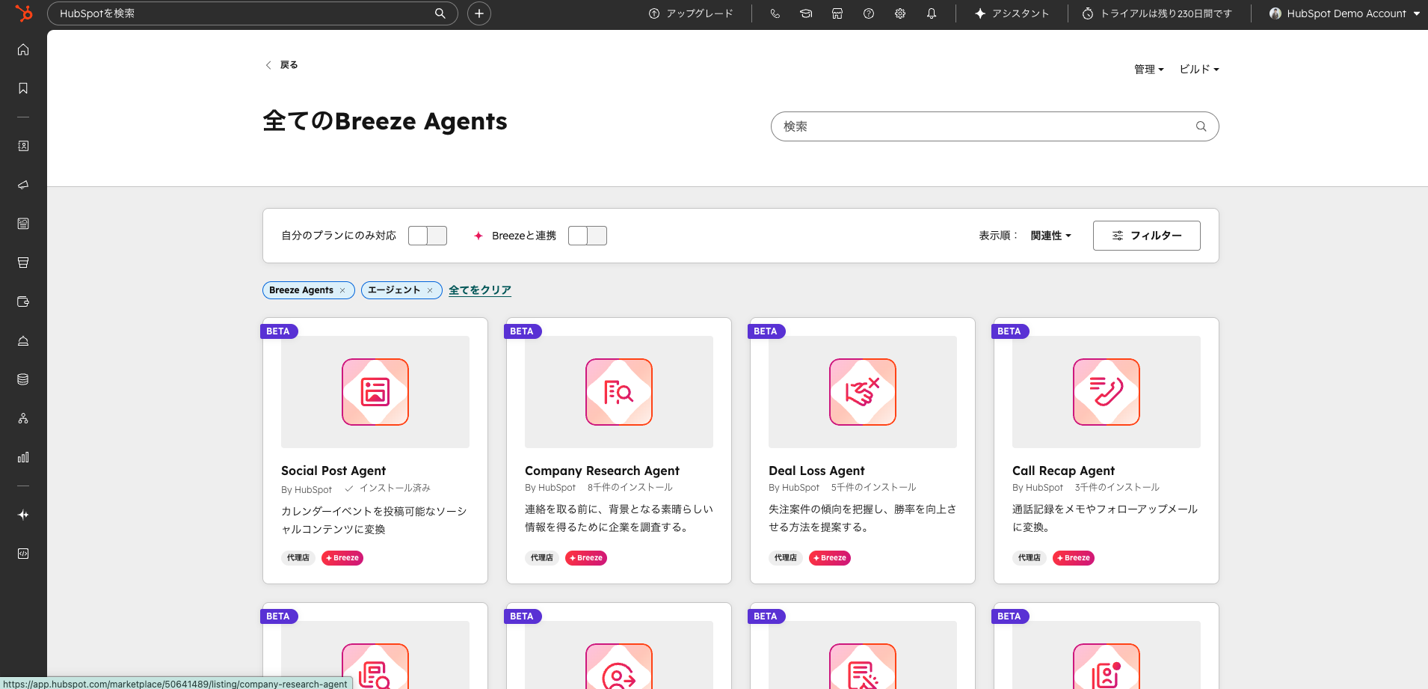Open the HubSpot Demo Account menu
Image resolution: width=1428 pixels, height=689 pixels.
1345,13
